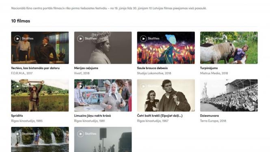
Task: Open title link 'Vectēvs, kas bīstamāks par datoru'
Action: coord(35,68)
